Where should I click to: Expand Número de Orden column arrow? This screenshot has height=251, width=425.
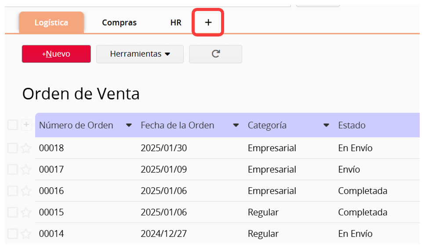pos(129,125)
